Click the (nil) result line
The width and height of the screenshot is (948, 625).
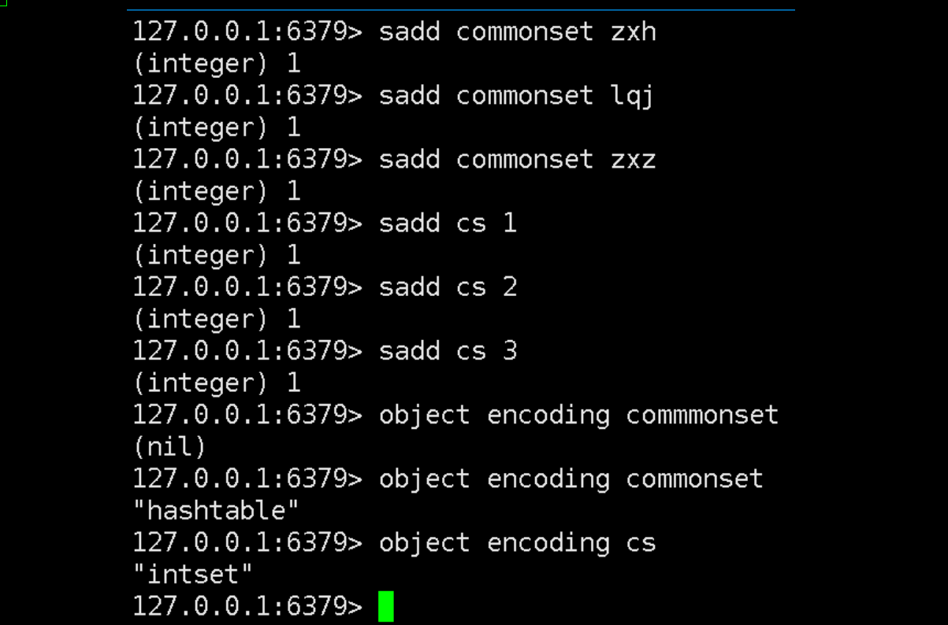tap(169, 447)
